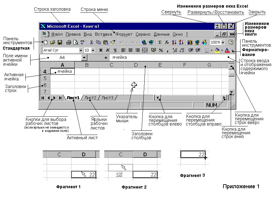Viewport: 272px width, 198px height.
Task: Open the Файл menu
Action: (57, 34)
